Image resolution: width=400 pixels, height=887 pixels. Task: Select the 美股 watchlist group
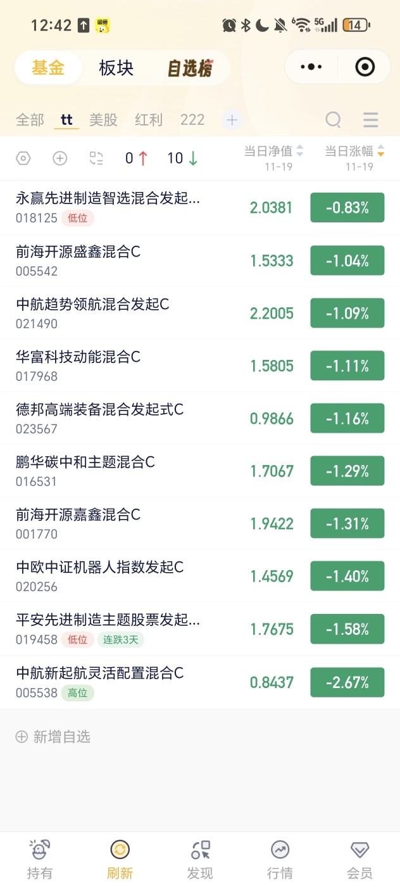click(x=104, y=120)
